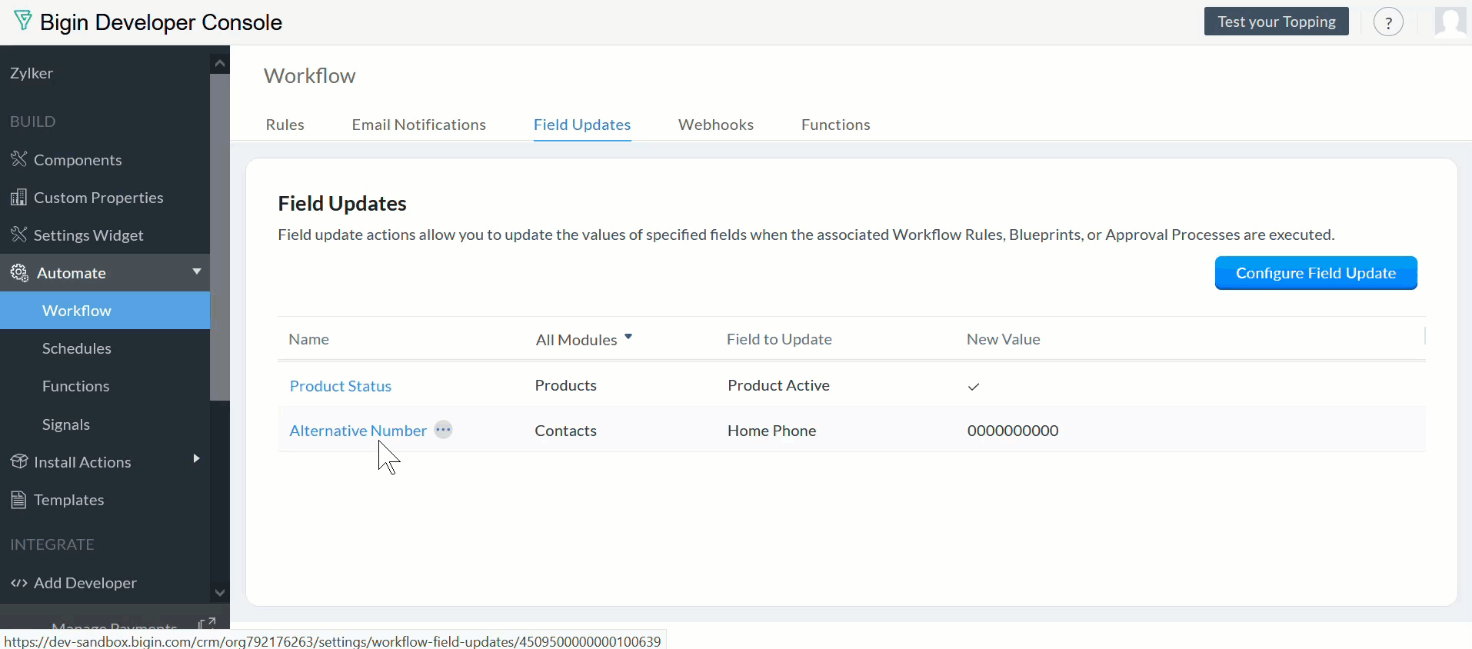Click the Components tools icon
Screen dimensions: 1472x649
point(19,159)
